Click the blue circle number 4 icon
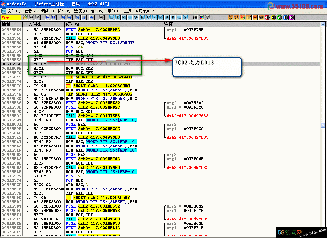Viewport: 327px width, 238px height. point(286,18)
